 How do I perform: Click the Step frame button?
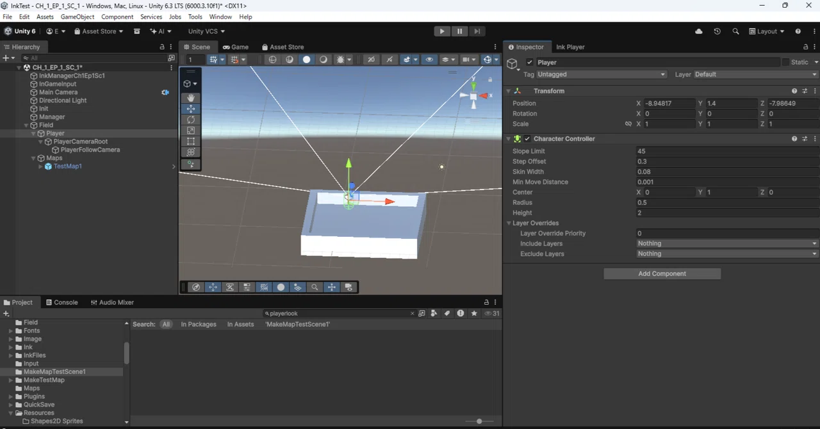click(x=477, y=31)
